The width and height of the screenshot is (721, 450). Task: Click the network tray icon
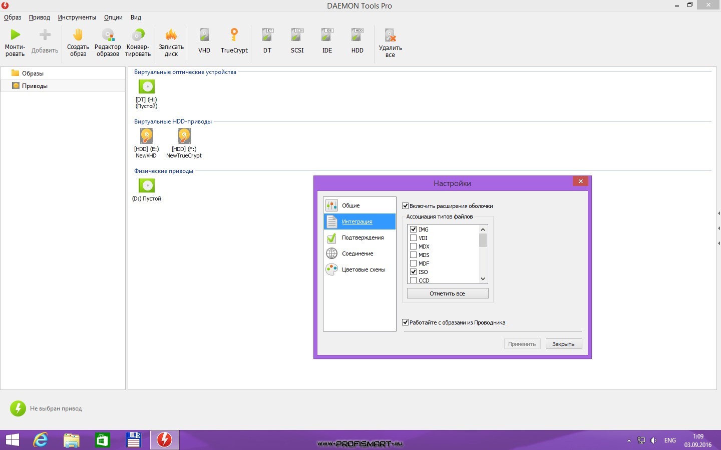point(641,440)
